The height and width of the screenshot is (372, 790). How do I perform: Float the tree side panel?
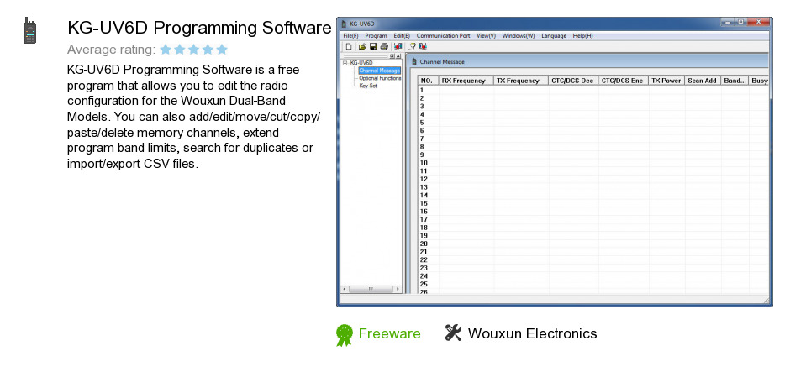coord(392,56)
